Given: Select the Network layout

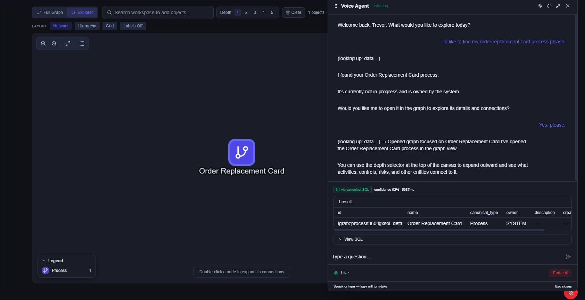Looking at the screenshot, I should point(61,26).
